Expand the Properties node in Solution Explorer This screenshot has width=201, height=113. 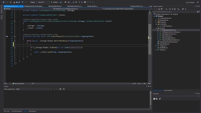tap(156, 22)
